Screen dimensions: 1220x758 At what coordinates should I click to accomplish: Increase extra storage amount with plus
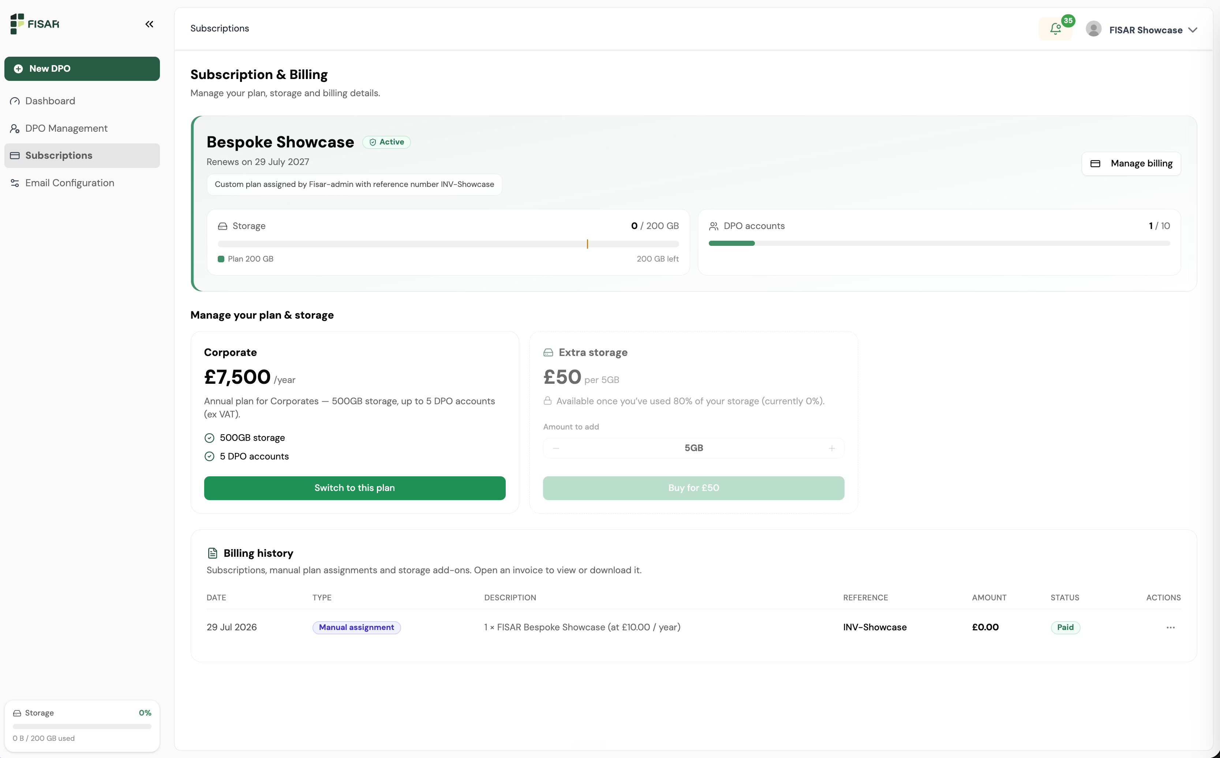click(832, 448)
